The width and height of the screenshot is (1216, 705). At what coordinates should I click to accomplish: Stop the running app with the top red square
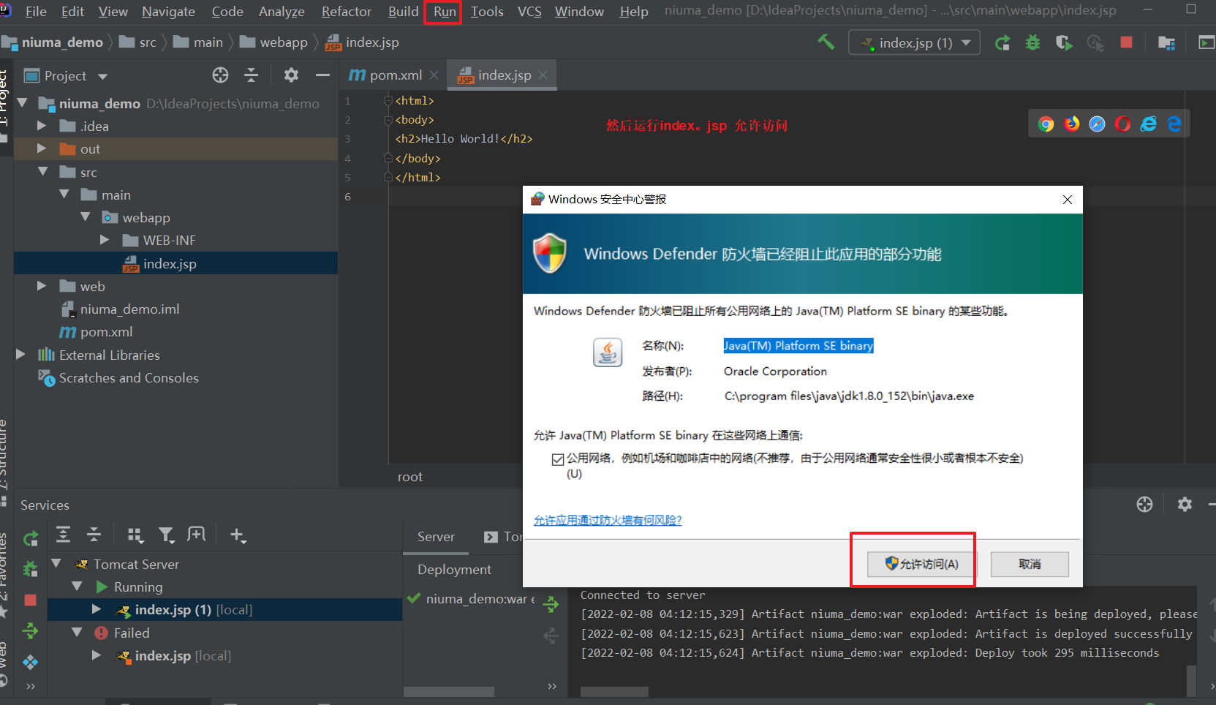tap(1126, 42)
